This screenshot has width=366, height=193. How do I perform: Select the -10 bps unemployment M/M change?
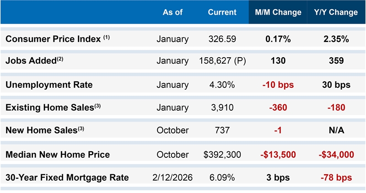[278, 85]
